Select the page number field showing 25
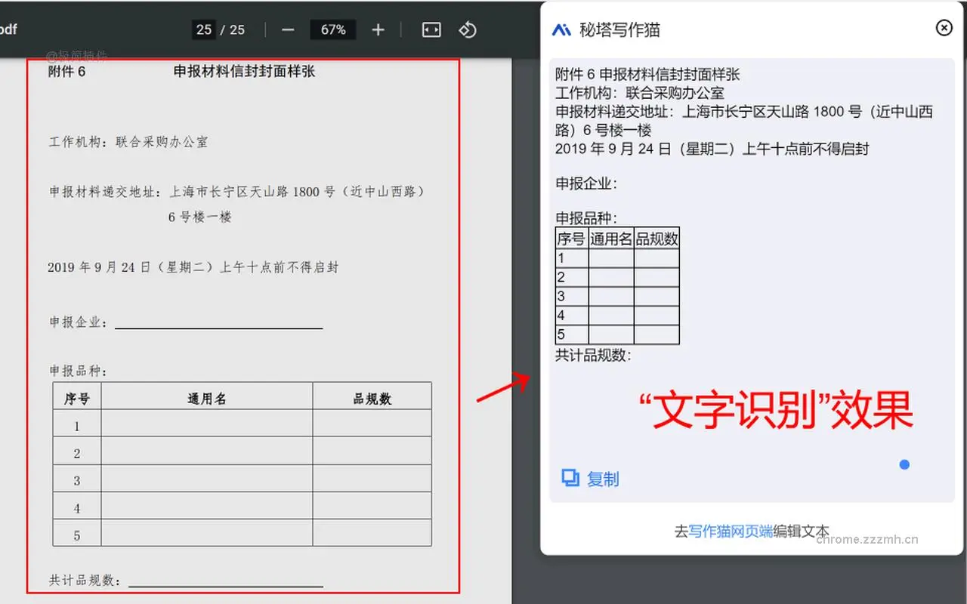 tap(204, 29)
